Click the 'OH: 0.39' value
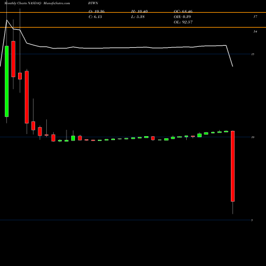266x266 pixels. [x=182, y=17]
